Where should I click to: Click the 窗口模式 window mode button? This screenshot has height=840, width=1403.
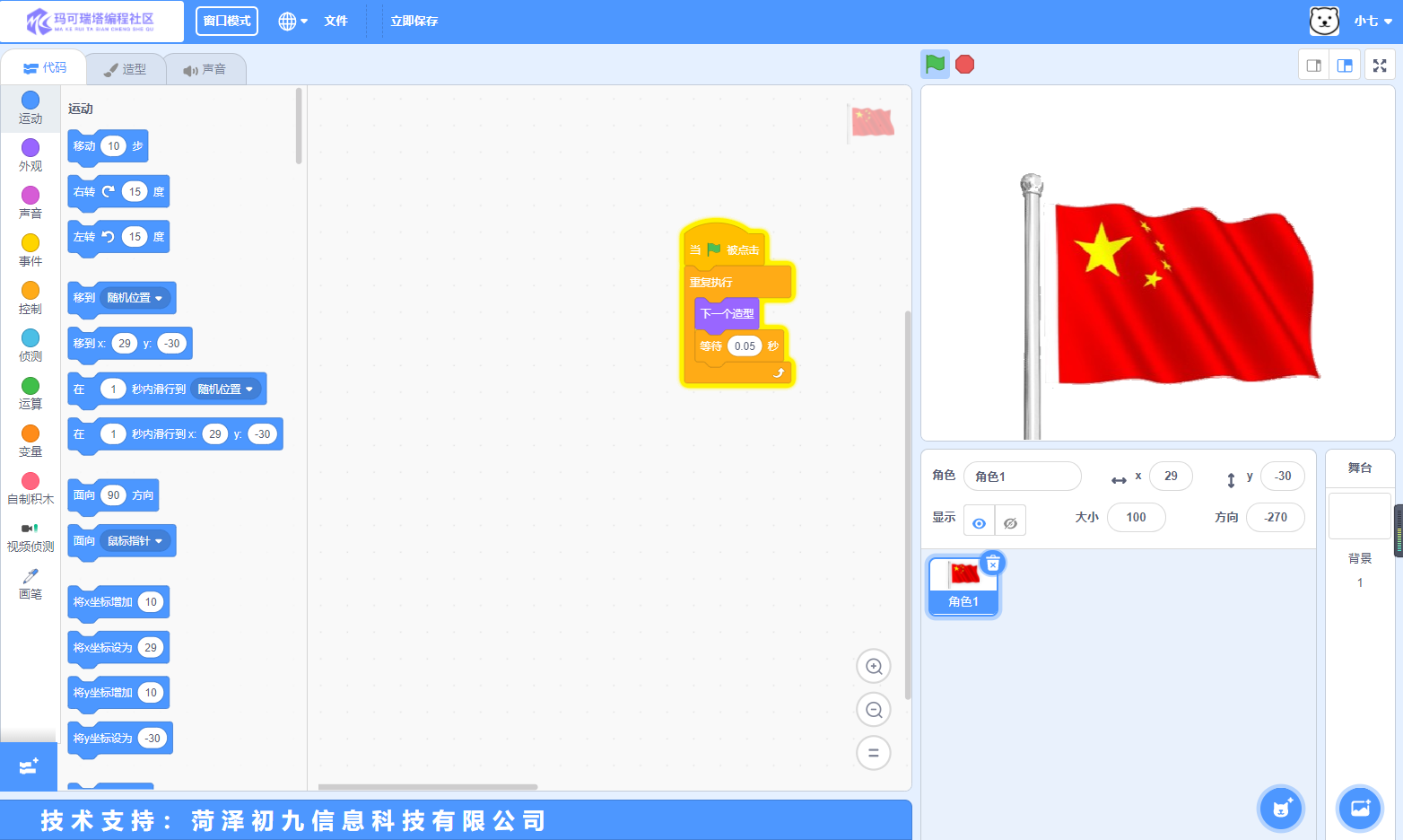(x=227, y=21)
